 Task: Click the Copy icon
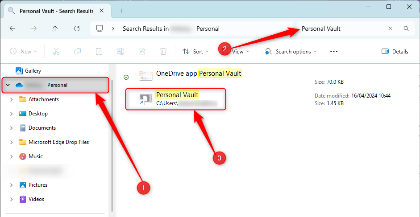coord(78,51)
